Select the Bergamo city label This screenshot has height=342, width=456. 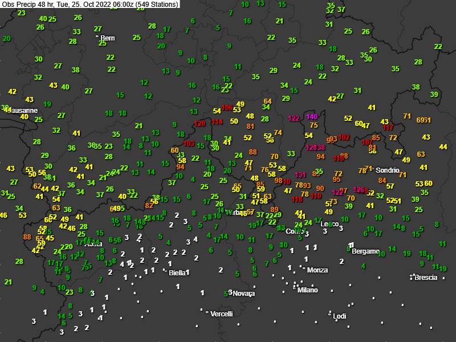pyautogui.click(x=366, y=251)
